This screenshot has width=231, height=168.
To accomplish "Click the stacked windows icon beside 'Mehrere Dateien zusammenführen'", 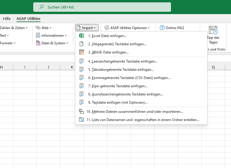I will coord(82,112).
